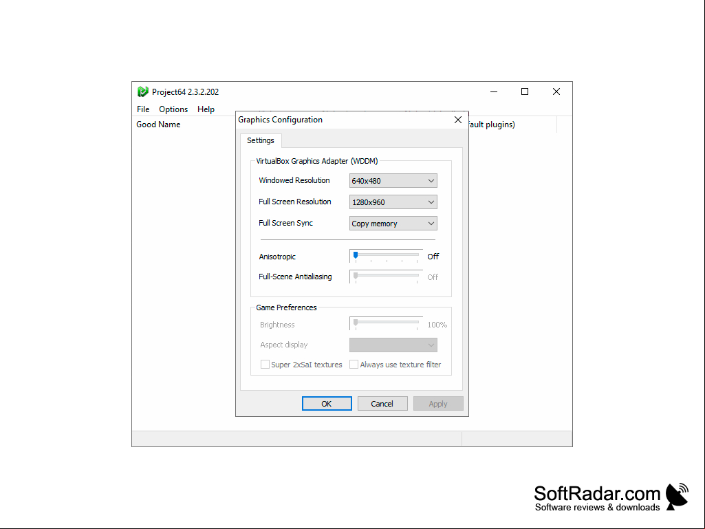The width and height of the screenshot is (705, 529).
Task: Click the Brightness slider
Action: coord(386,324)
